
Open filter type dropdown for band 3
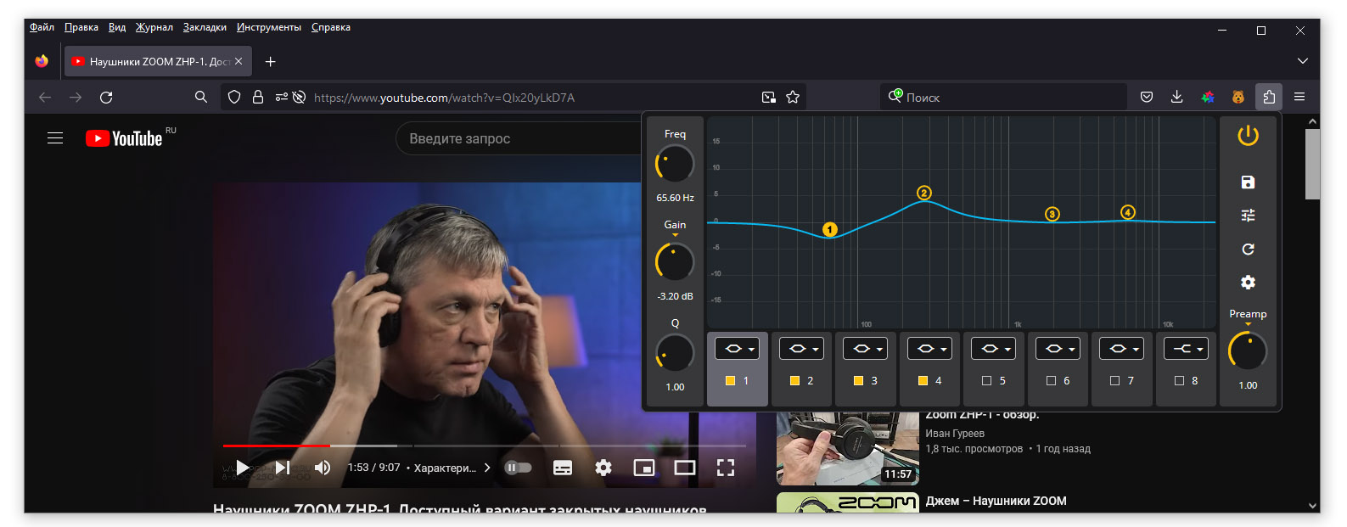tap(866, 349)
